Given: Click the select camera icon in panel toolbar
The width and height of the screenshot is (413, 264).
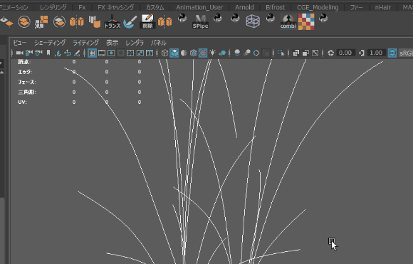Looking at the screenshot, I should tap(19, 53).
